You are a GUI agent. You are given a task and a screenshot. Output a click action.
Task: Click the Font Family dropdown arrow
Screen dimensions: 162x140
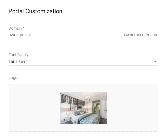155,62
